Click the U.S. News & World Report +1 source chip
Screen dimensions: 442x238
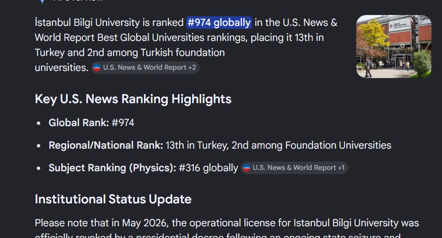coord(294,168)
